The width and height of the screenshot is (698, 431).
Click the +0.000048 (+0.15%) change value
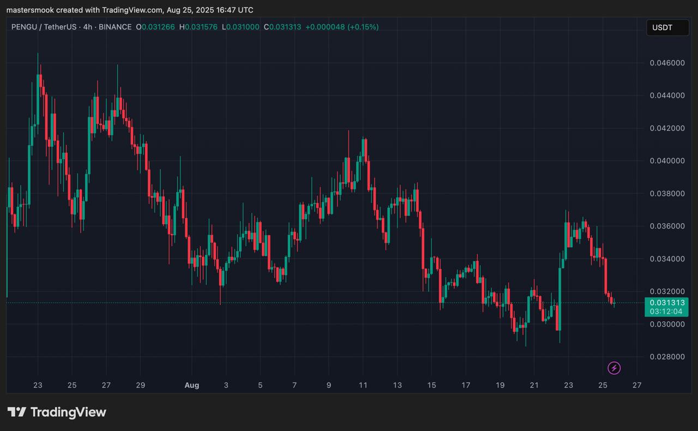click(x=342, y=27)
